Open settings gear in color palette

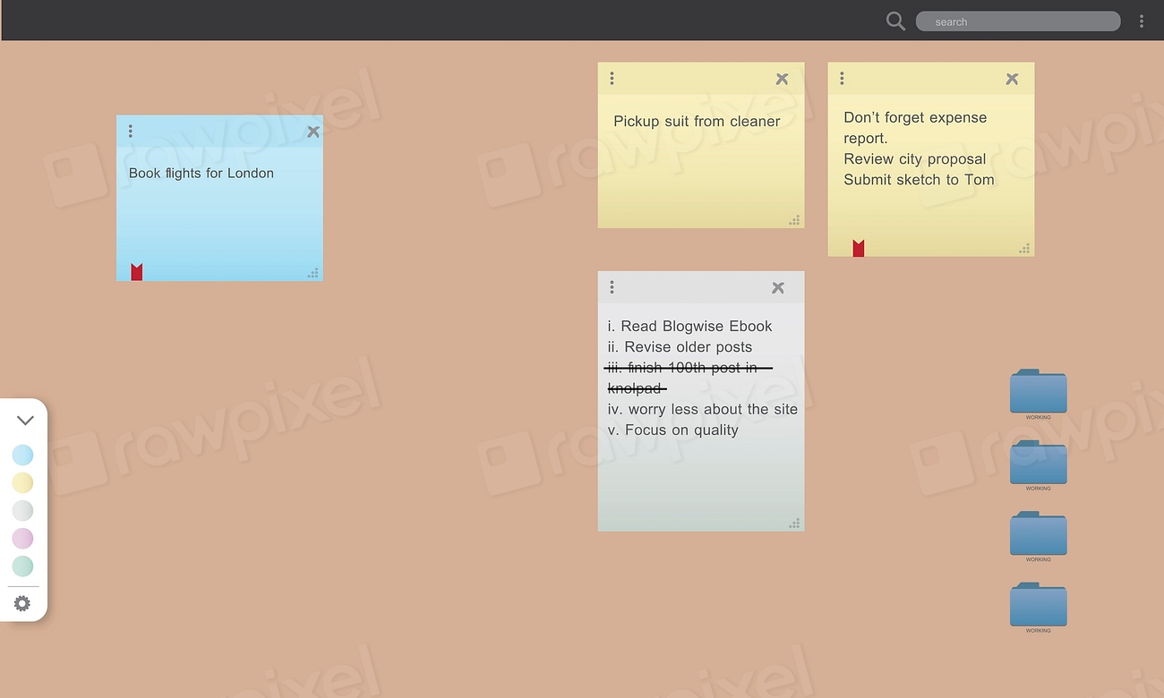coord(22,604)
